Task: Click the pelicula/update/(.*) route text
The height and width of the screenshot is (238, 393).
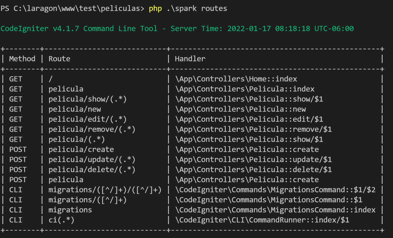Action: click(x=92, y=159)
